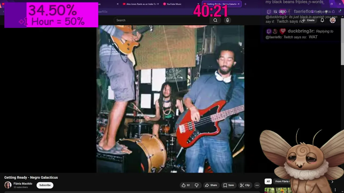Click the video player image

coord(170,99)
